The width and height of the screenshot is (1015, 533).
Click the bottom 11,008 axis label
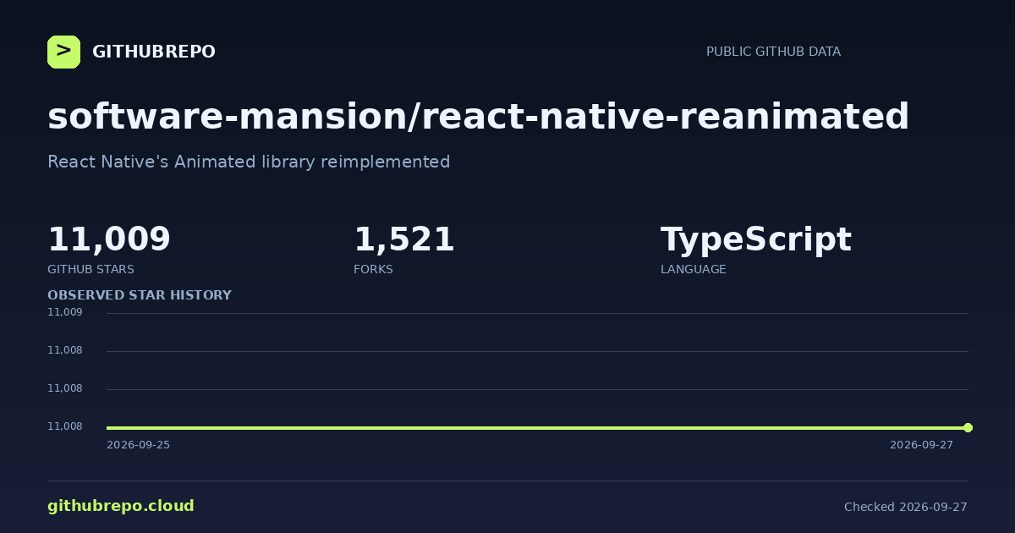[x=65, y=426]
